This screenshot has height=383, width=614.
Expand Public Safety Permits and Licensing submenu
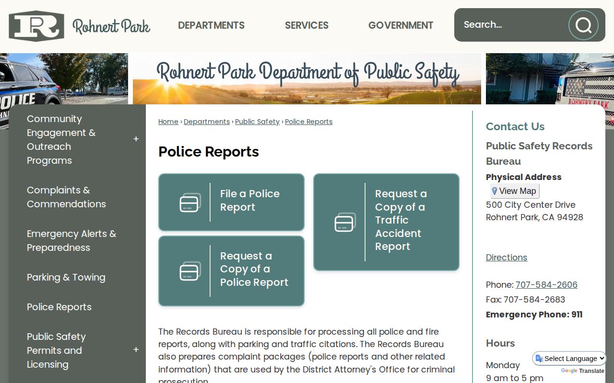click(x=136, y=350)
